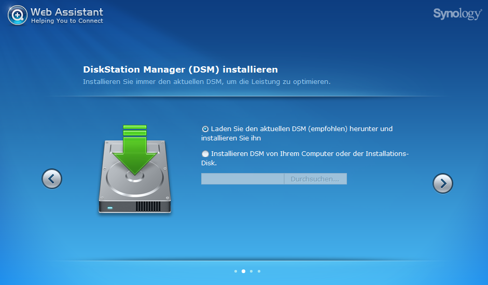Screen dimensions: 488x285
Task: Click the 'Web Assistant' title text
Action: (67, 12)
